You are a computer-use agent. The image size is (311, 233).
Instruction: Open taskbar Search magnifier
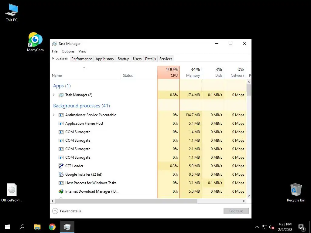click(22, 227)
